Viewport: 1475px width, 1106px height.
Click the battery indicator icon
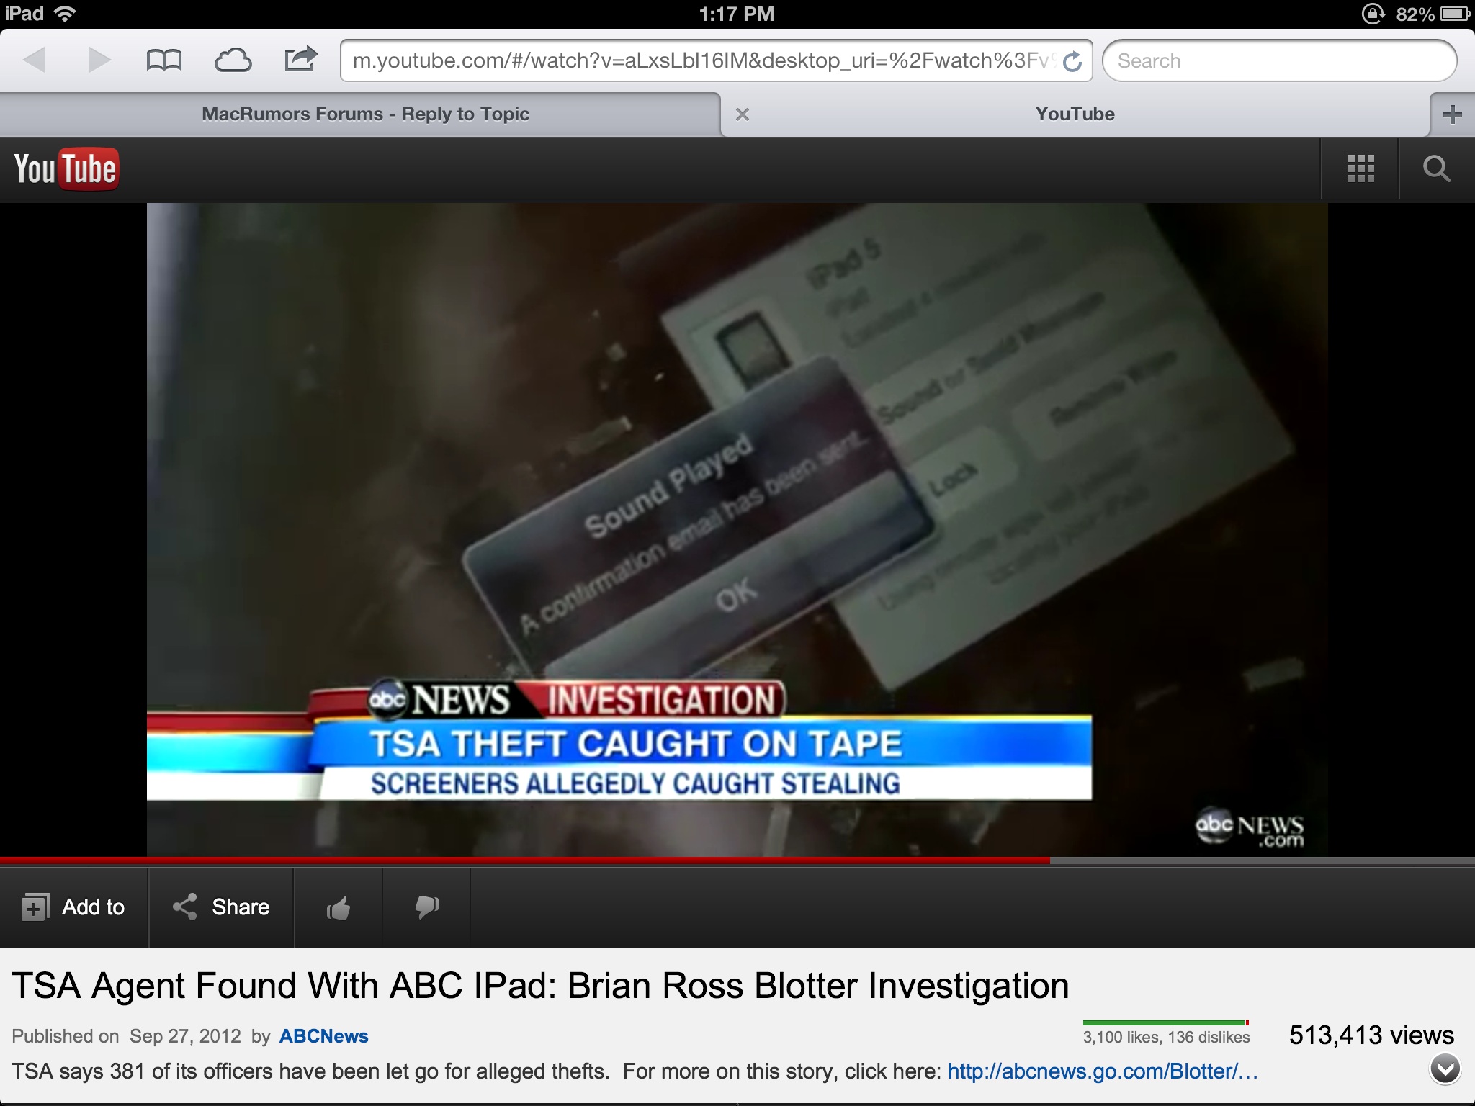[1454, 14]
